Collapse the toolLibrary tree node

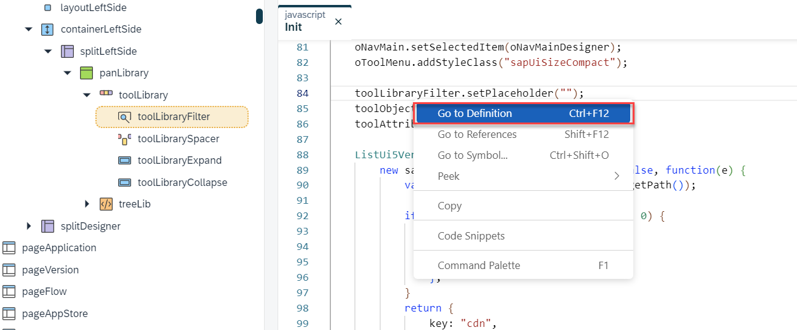(x=87, y=95)
